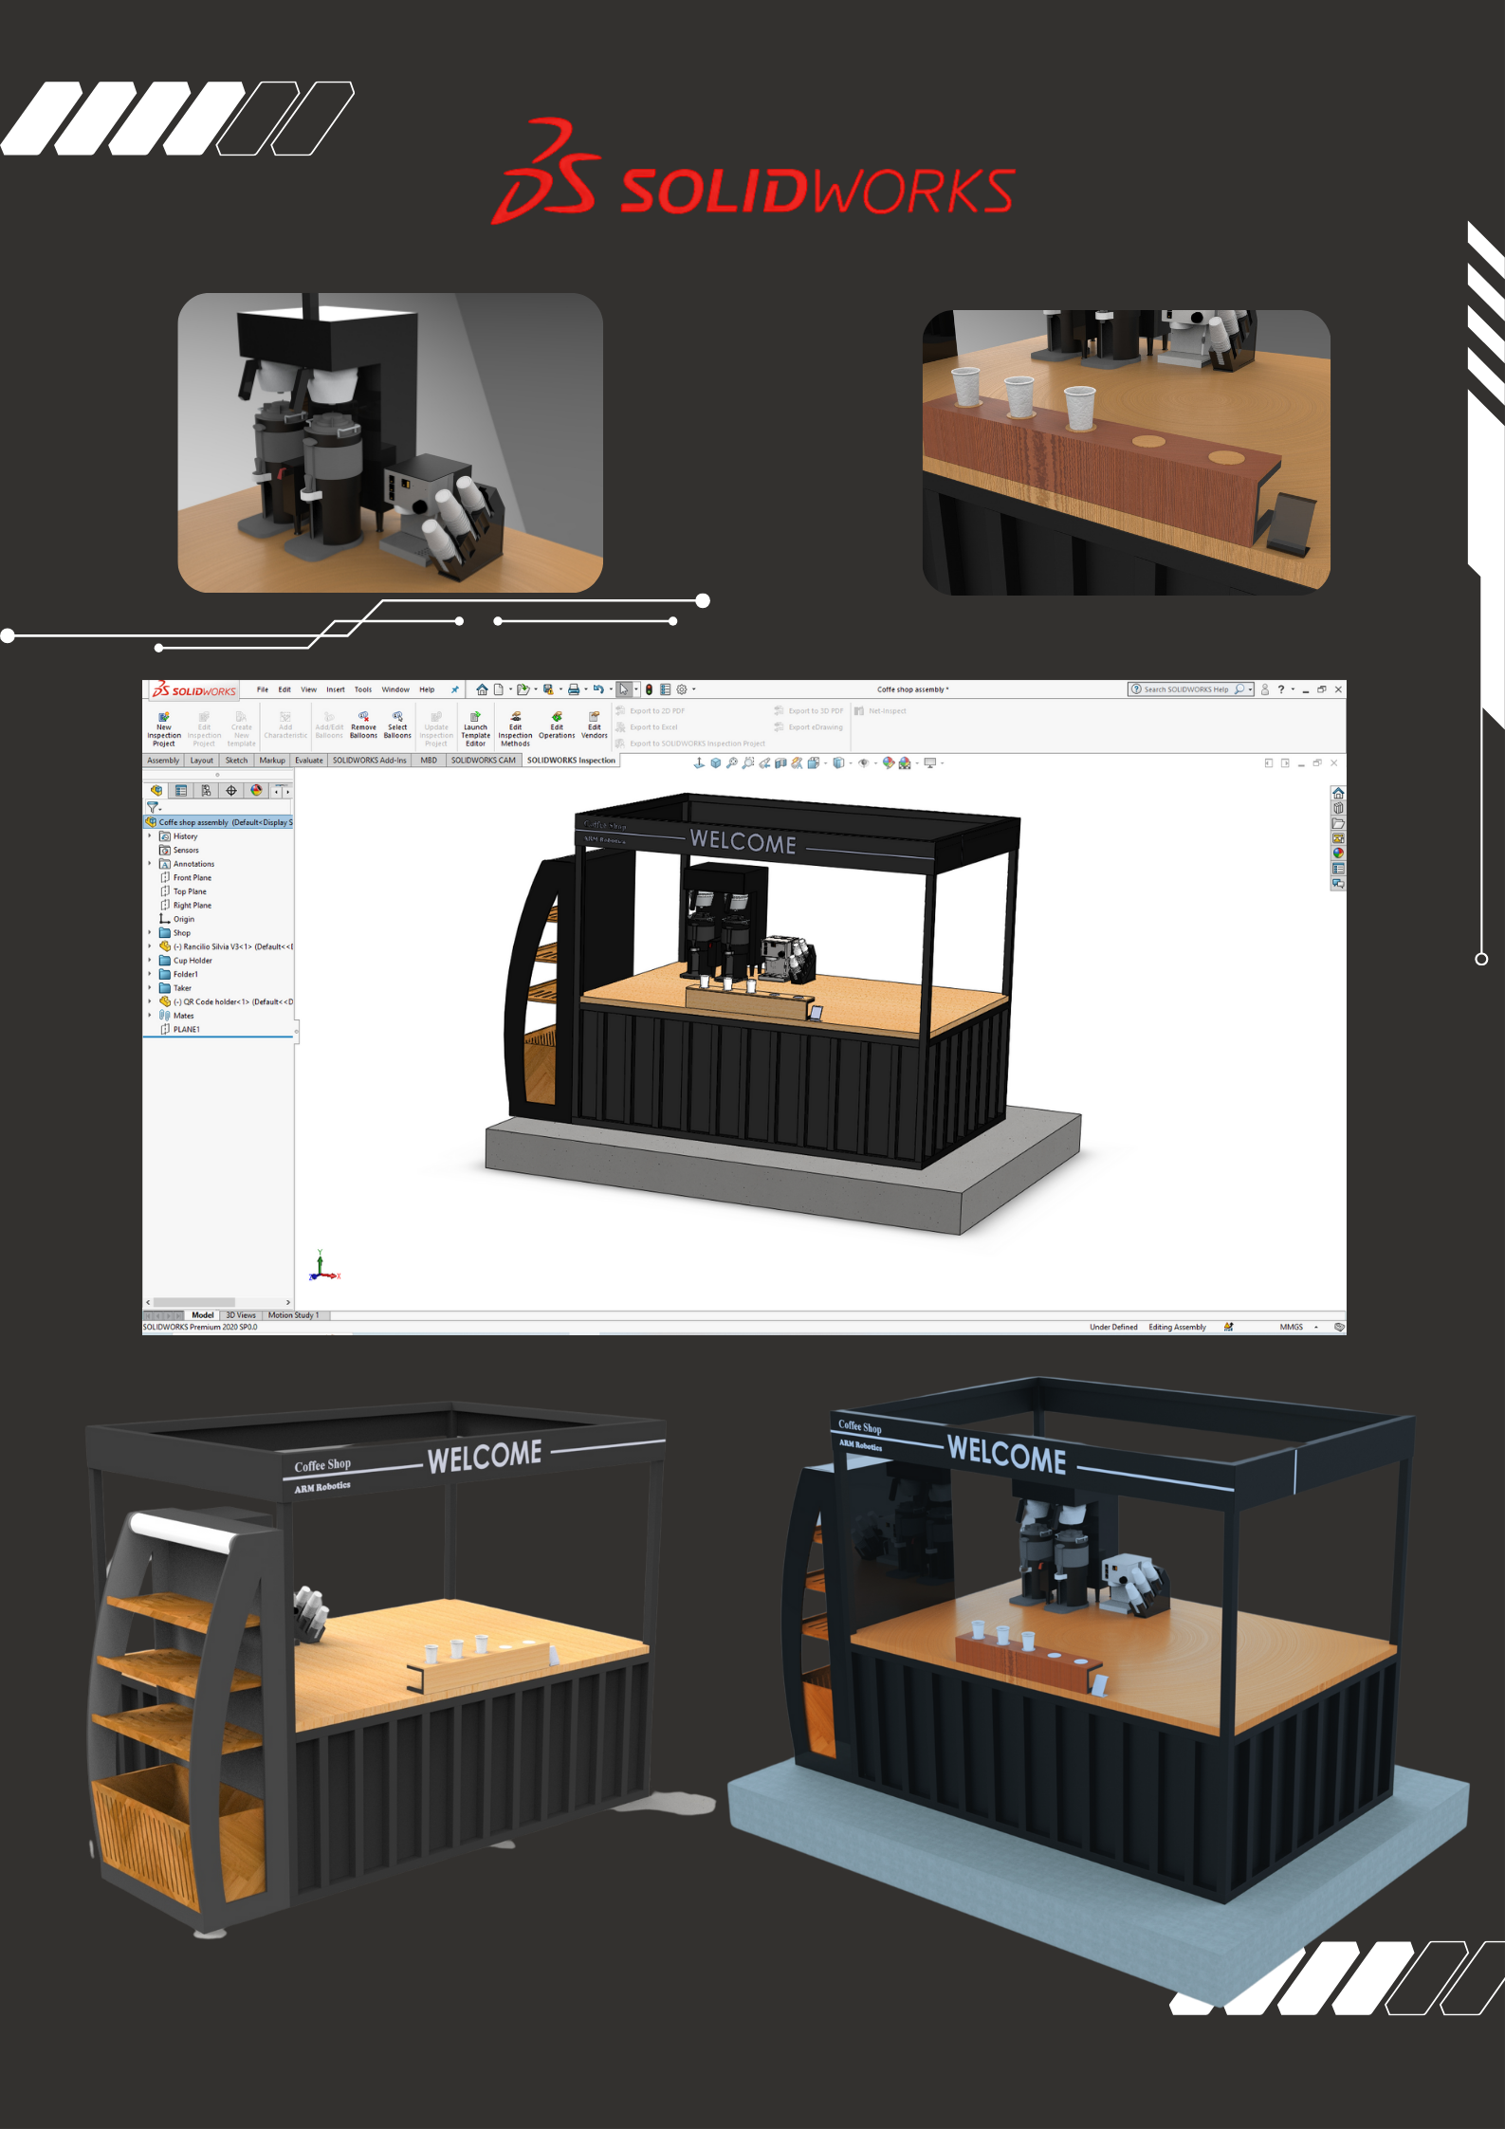Viewport: 1505px width, 2129px height.
Task: Open the DimXpertManager tab
Action: click(231, 790)
